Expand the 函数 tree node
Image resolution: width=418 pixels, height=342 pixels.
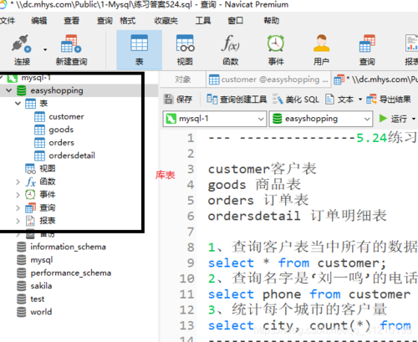point(18,181)
